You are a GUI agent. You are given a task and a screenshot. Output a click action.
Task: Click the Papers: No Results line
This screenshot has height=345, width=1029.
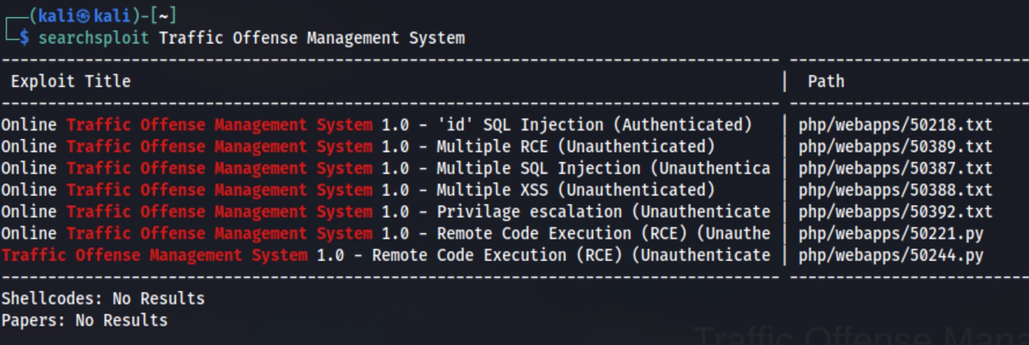click(84, 321)
